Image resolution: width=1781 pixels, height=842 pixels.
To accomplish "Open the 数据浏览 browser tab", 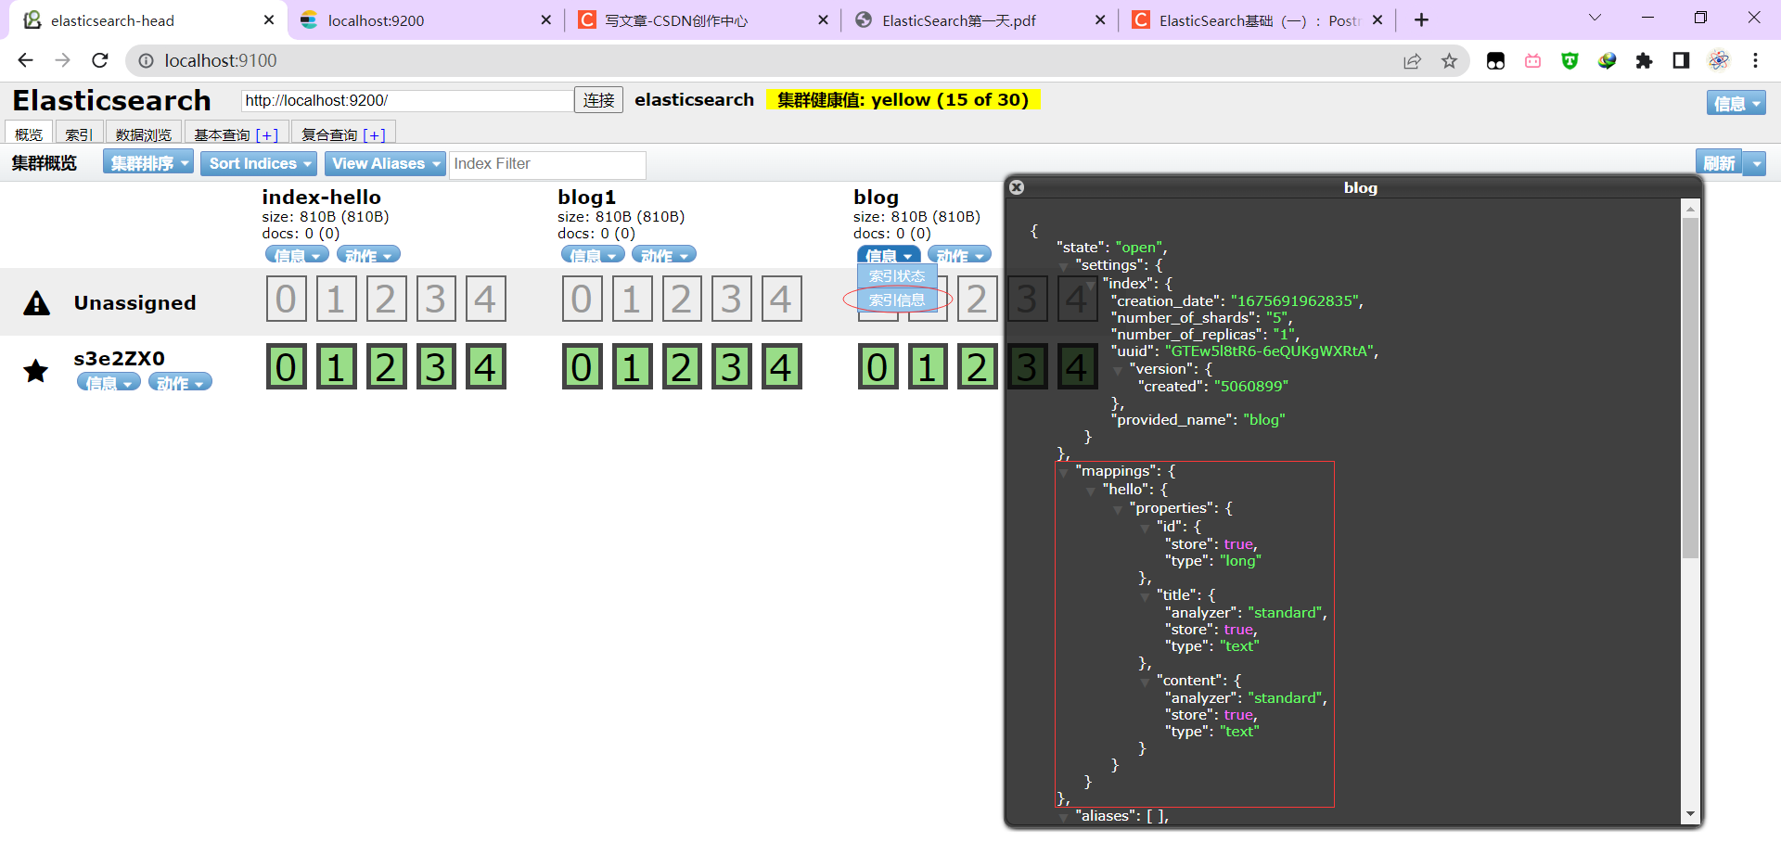I will click(x=144, y=134).
